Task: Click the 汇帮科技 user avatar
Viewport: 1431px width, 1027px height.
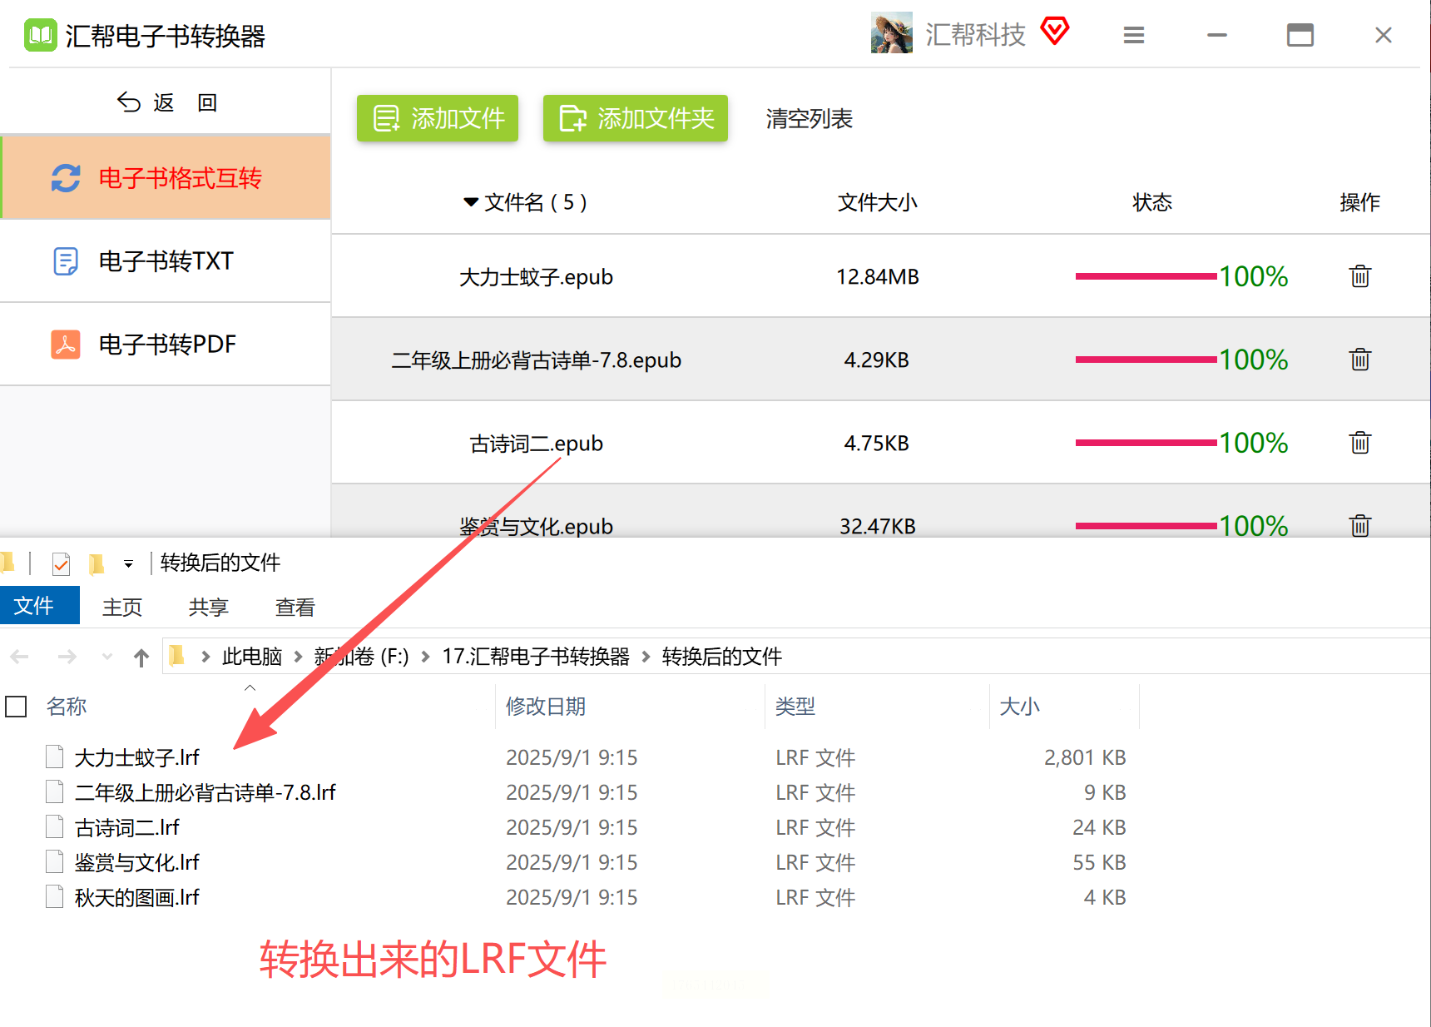Action: pos(891,33)
